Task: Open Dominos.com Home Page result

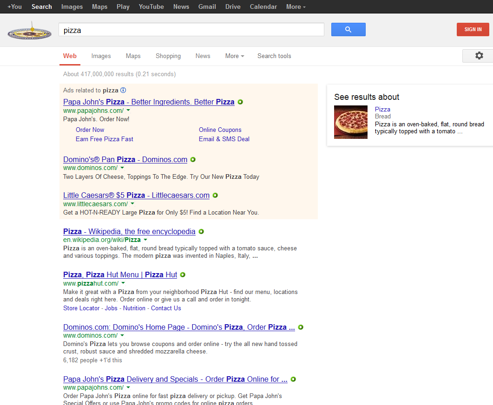Action: 179,327
